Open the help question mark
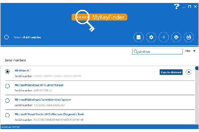 pyautogui.click(x=176, y=6)
